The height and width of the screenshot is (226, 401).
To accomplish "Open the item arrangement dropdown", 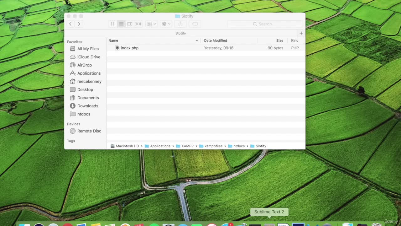I will click(x=152, y=24).
